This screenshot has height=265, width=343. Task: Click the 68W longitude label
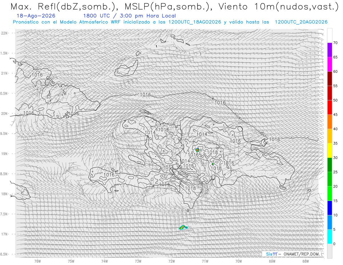pos(305,261)
